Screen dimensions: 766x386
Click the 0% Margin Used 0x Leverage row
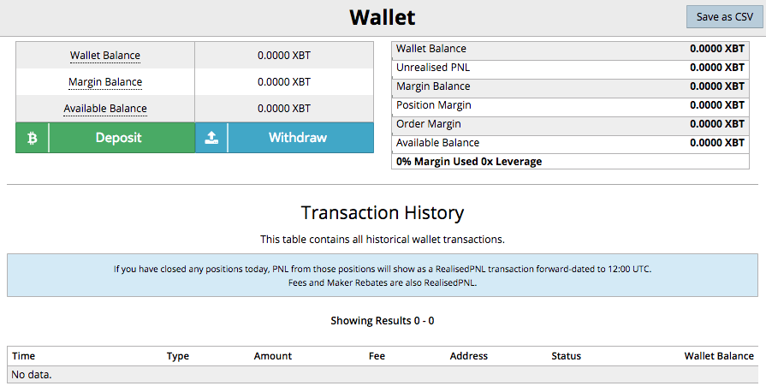[570, 161]
